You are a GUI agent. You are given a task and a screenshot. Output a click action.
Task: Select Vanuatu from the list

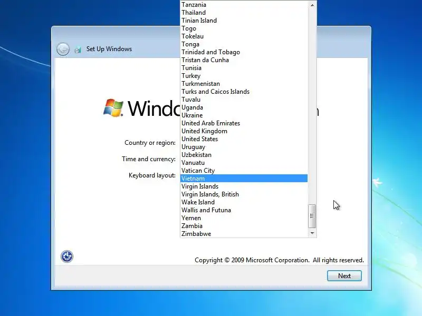244,163
